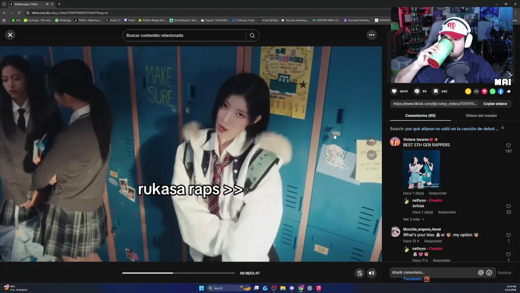The height and width of the screenshot is (293, 520).
Task: Open the weather widget showing 18°C
Action: point(15,288)
